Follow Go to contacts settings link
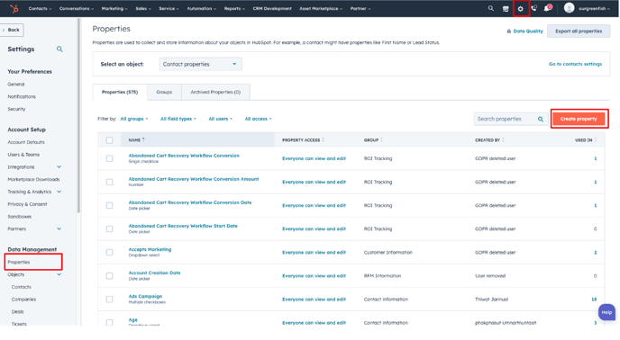 click(575, 64)
